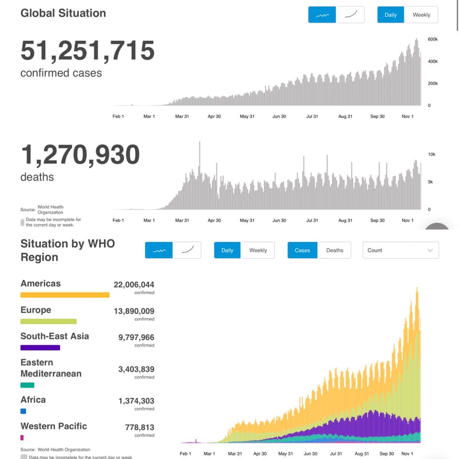Click the Americas region label
Screen dimensions: 459x459
[x=41, y=284]
